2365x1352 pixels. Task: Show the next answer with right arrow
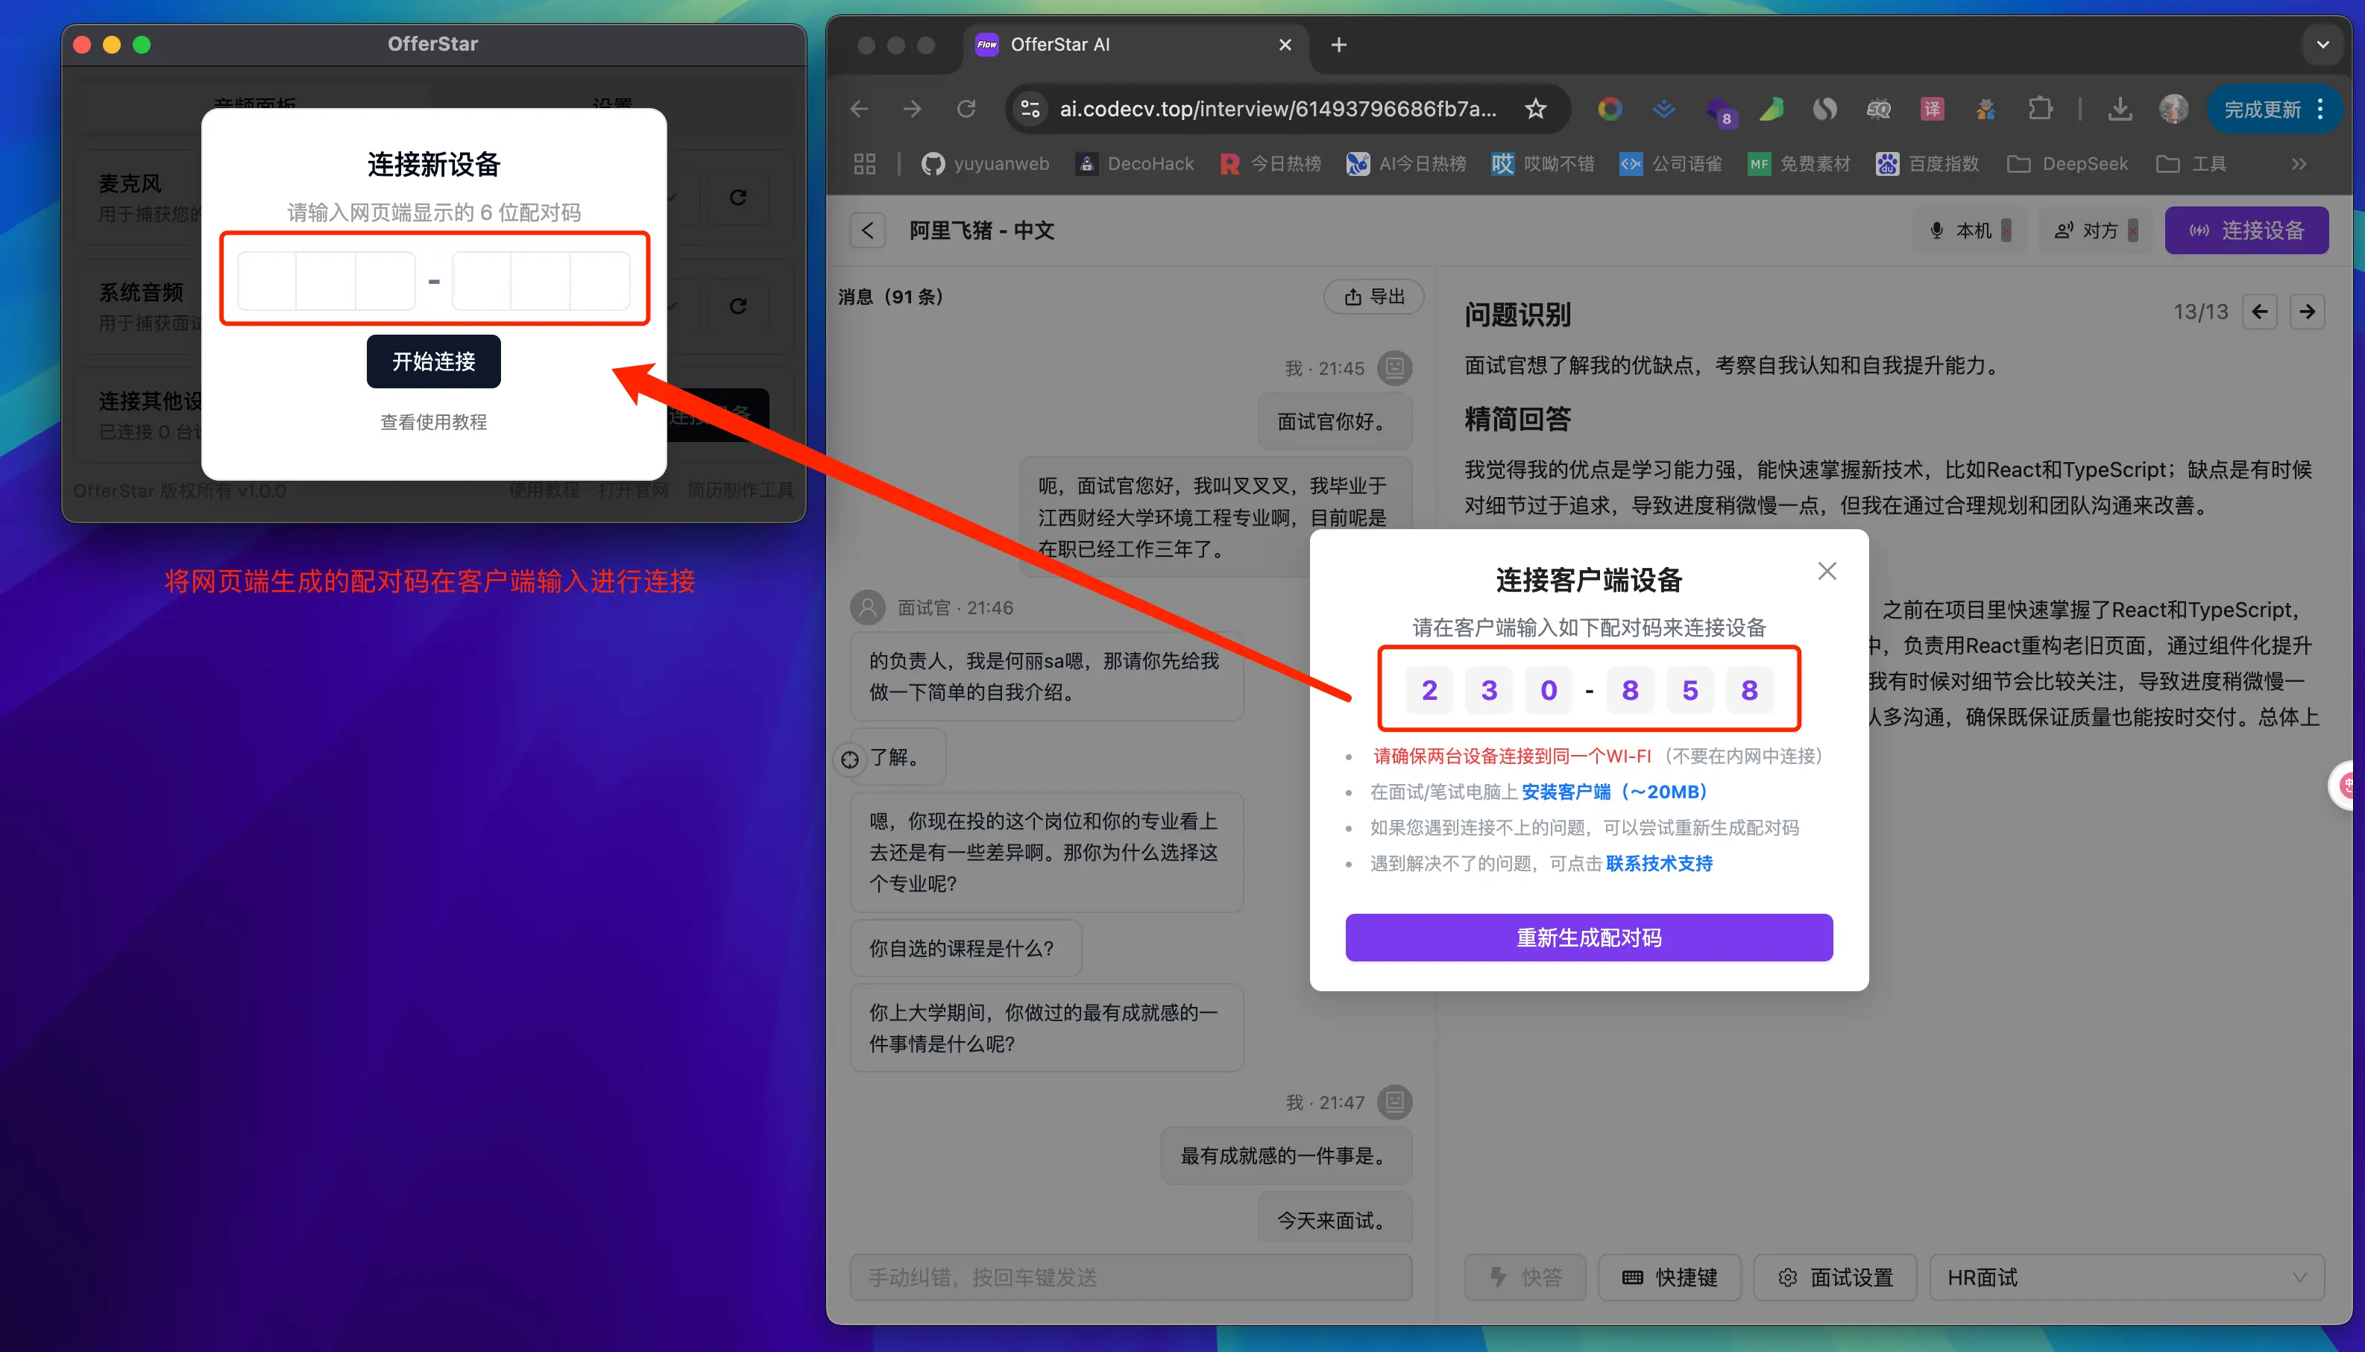coord(2308,312)
